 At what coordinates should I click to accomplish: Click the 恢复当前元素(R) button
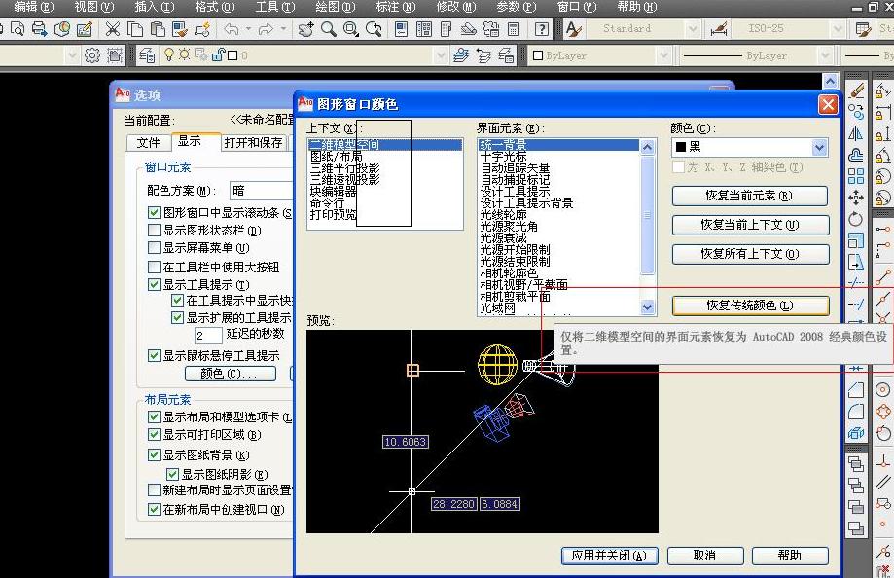click(750, 196)
